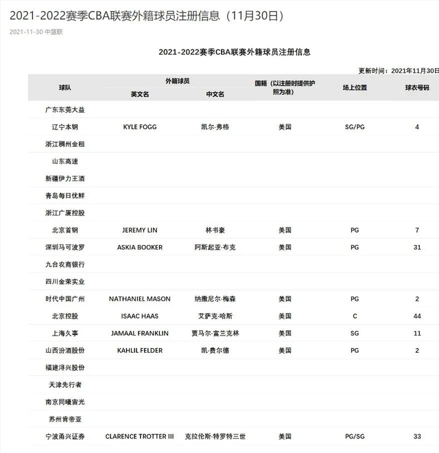This screenshot has width=439, height=453.
Task: Select team cell 辽宁本钢
Action: pos(65,127)
